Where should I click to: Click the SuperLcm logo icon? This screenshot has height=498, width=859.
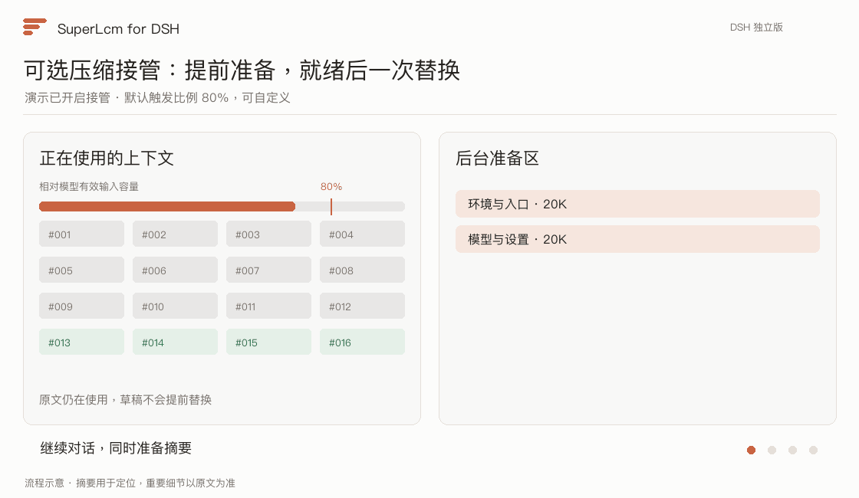tap(35, 27)
